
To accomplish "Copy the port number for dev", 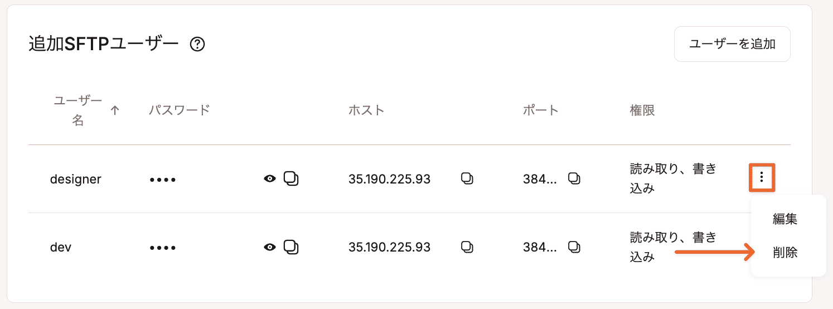I will (574, 247).
